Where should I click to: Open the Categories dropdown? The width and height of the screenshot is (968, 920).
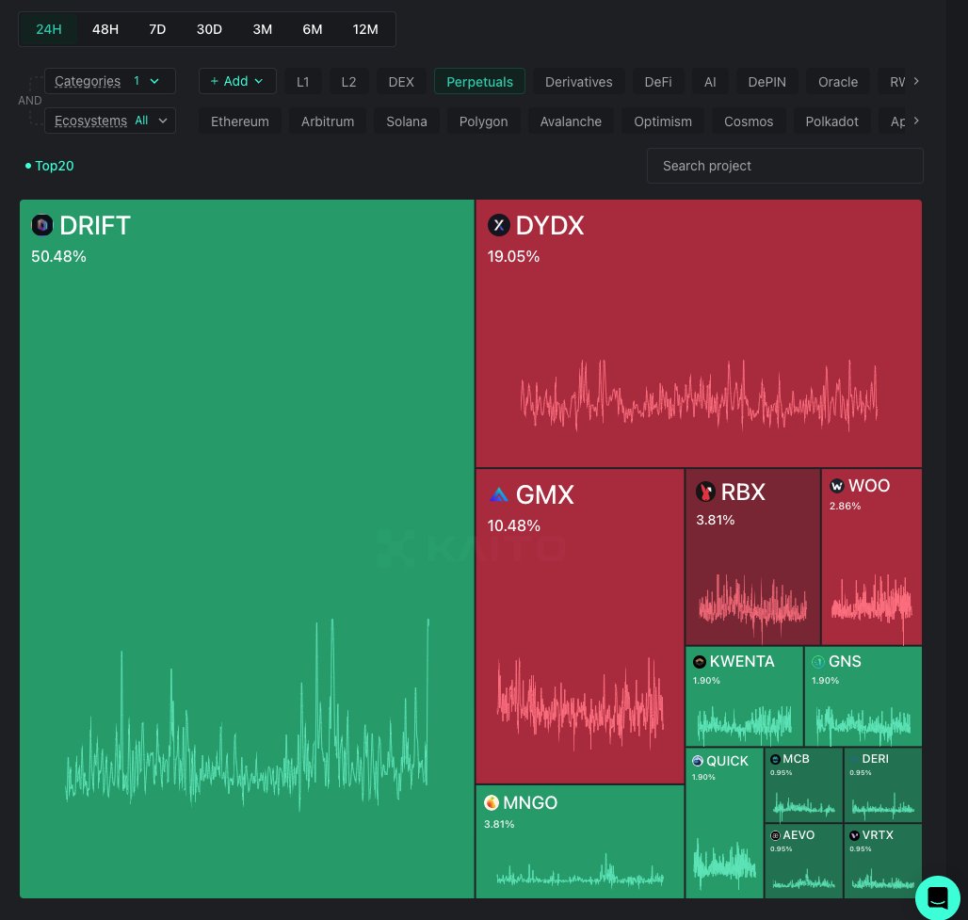pyautogui.click(x=110, y=81)
